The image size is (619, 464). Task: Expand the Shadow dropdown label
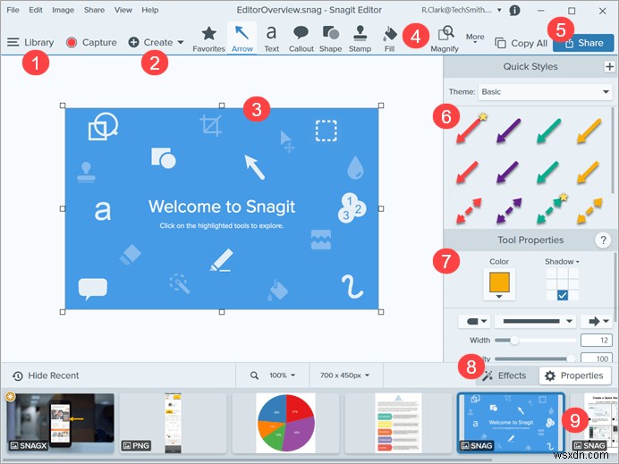(x=562, y=262)
